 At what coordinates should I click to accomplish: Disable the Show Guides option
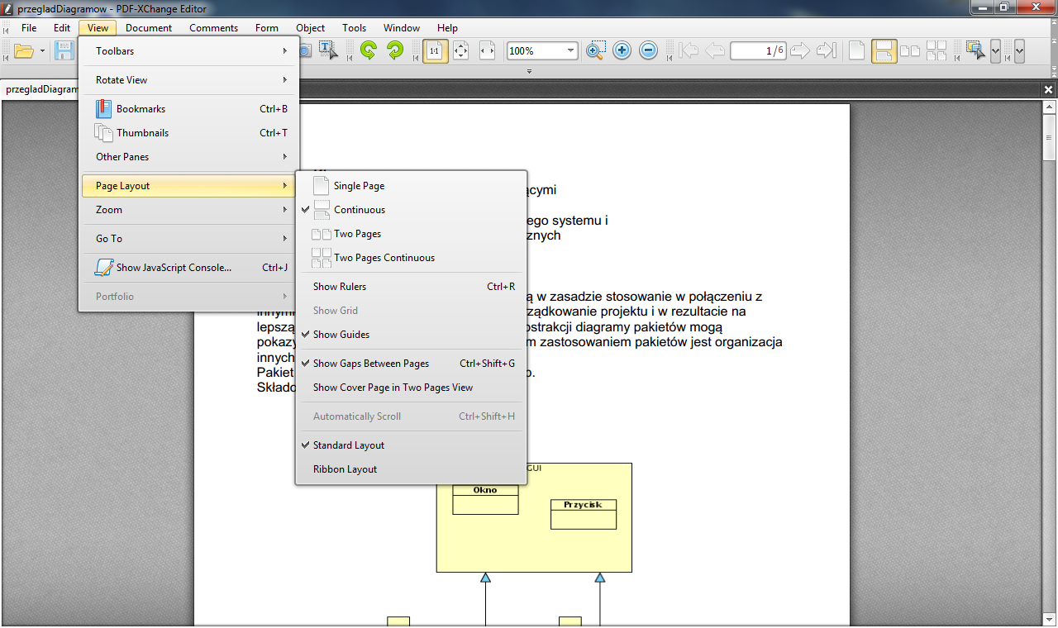point(341,335)
